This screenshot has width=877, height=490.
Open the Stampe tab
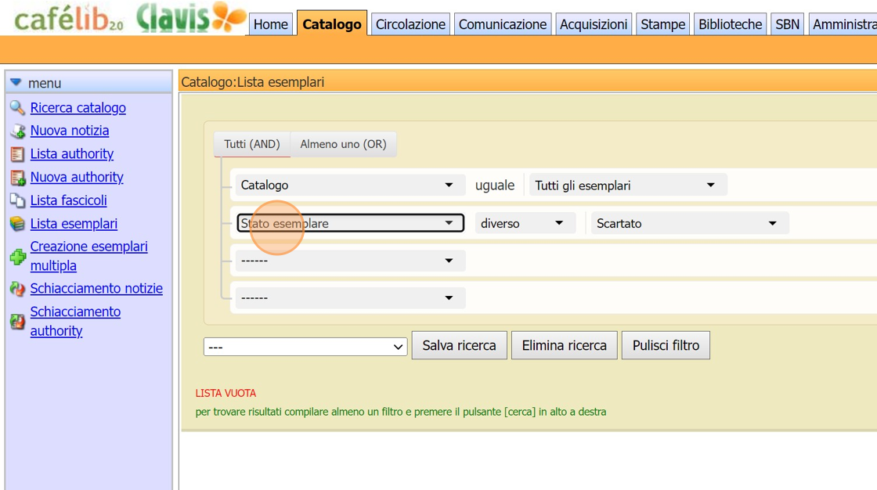tap(662, 24)
